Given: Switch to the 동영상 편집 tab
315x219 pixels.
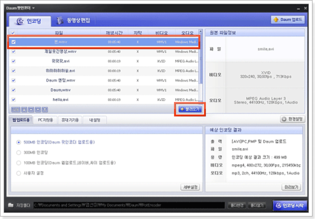Looking at the screenshot, I should (73, 20).
